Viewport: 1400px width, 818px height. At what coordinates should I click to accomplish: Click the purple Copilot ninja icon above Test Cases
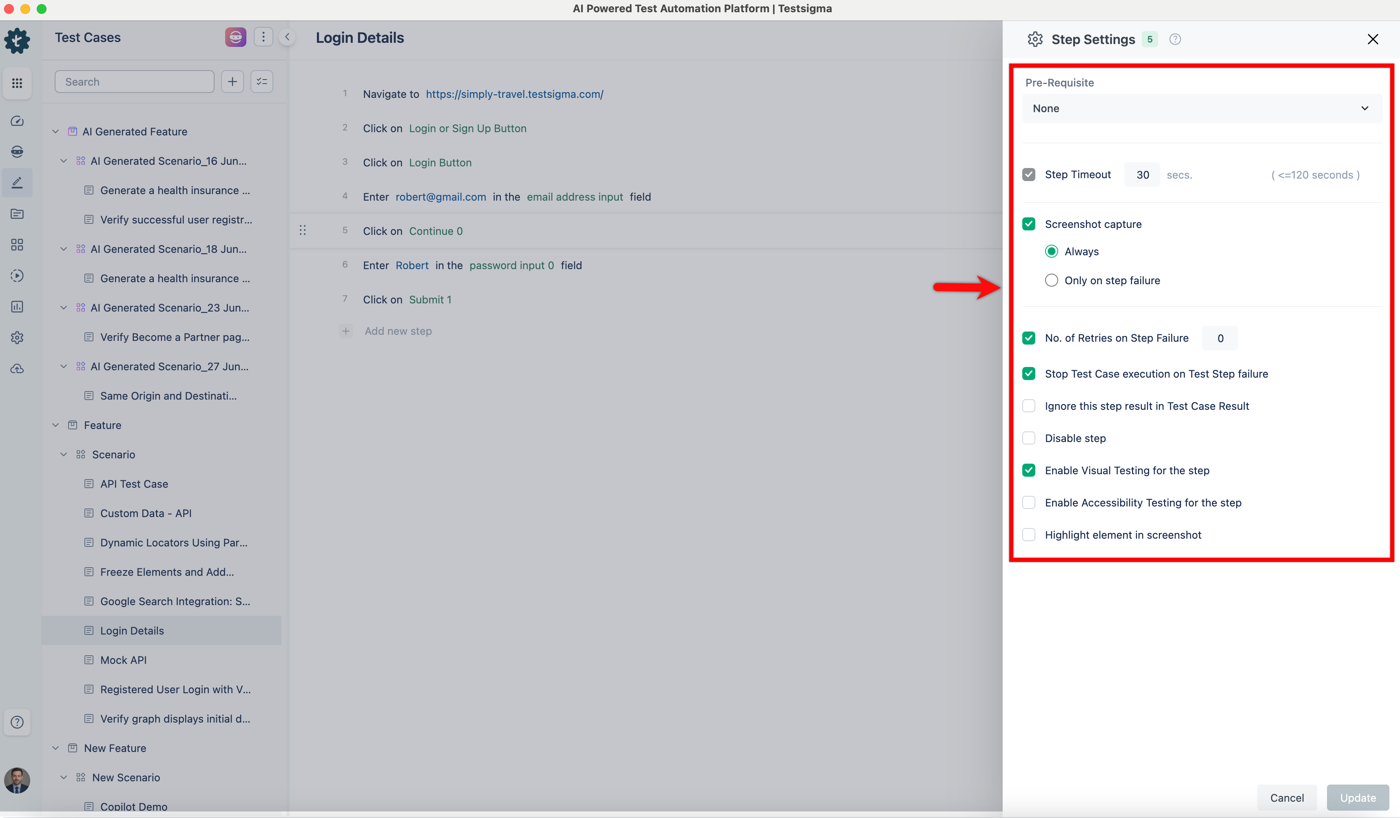point(235,37)
